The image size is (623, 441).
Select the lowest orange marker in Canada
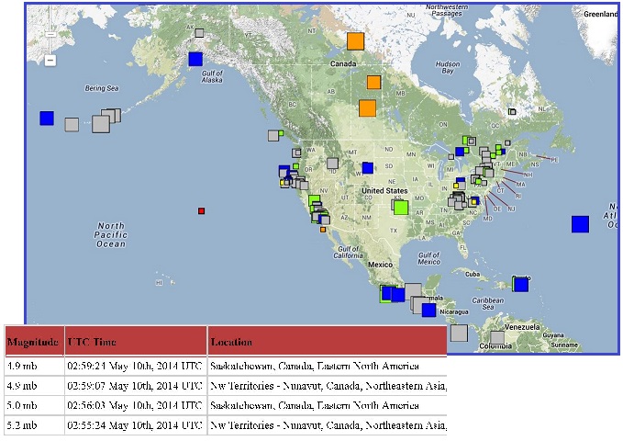click(x=367, y=107)
